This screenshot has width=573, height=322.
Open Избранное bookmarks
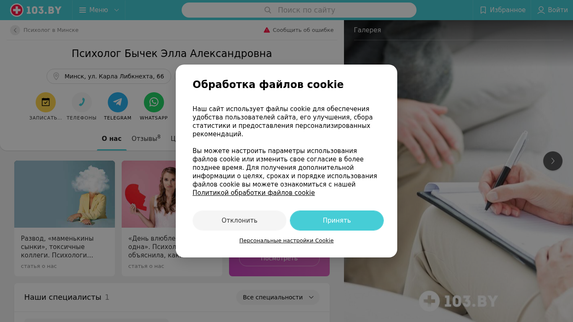[x=502, y=10]
